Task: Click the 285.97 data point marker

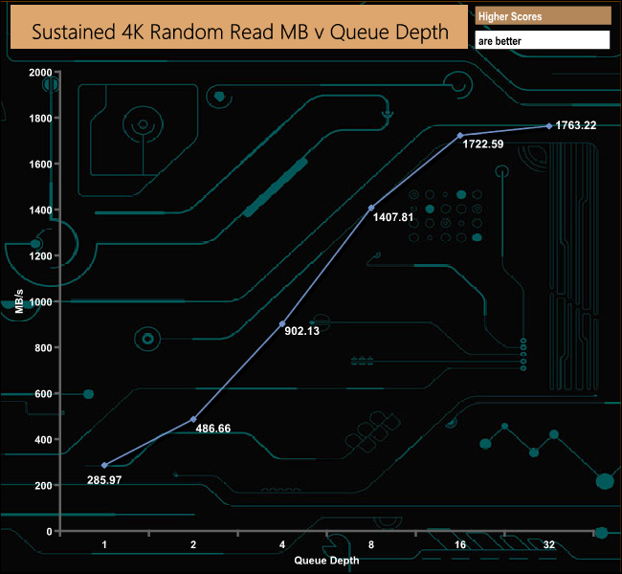Action: [104, 465]
